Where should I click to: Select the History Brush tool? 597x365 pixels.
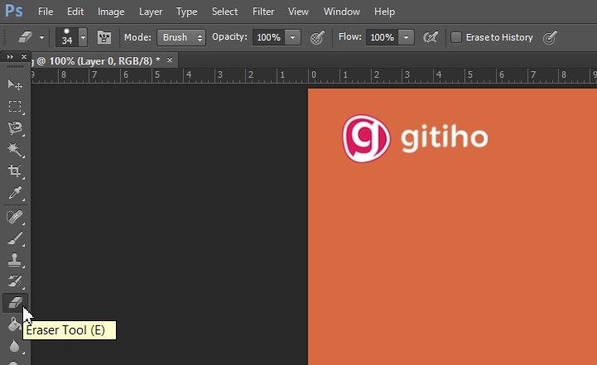[x=15, y=281]
